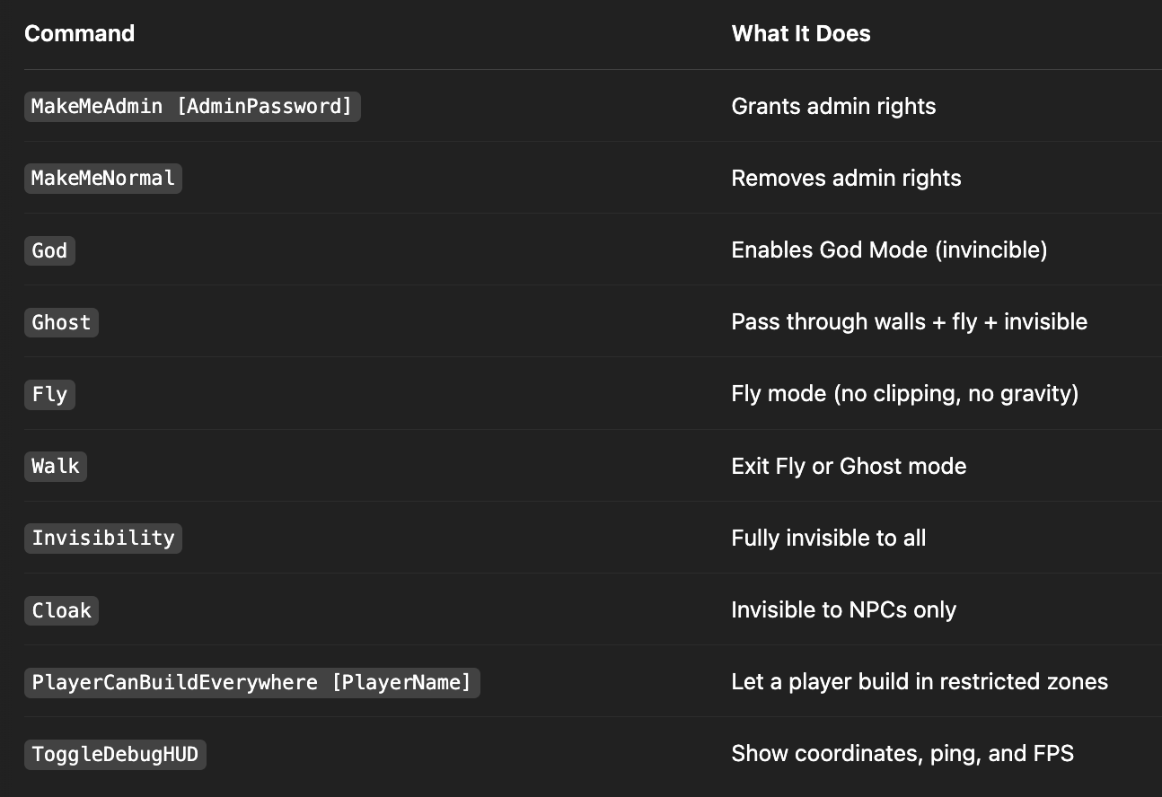The image size is (1162, 797).
Task: Select the Walk command code chip
Action: [56, 466]
